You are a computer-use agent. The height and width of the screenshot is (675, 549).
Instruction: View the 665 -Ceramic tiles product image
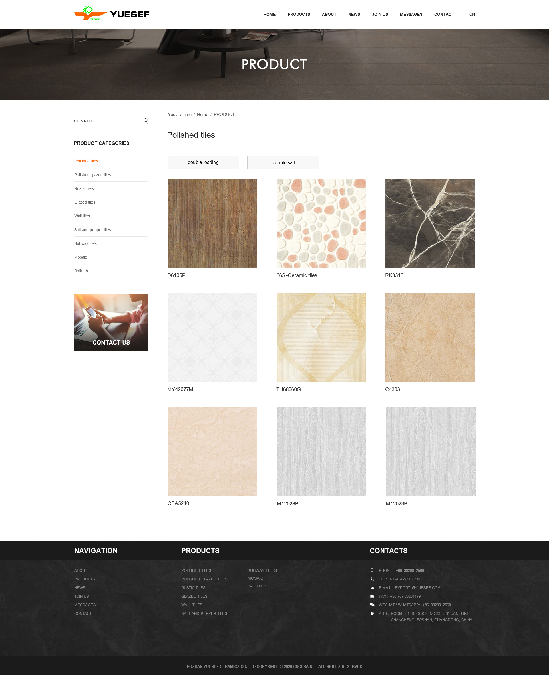[x=321, y=223]
